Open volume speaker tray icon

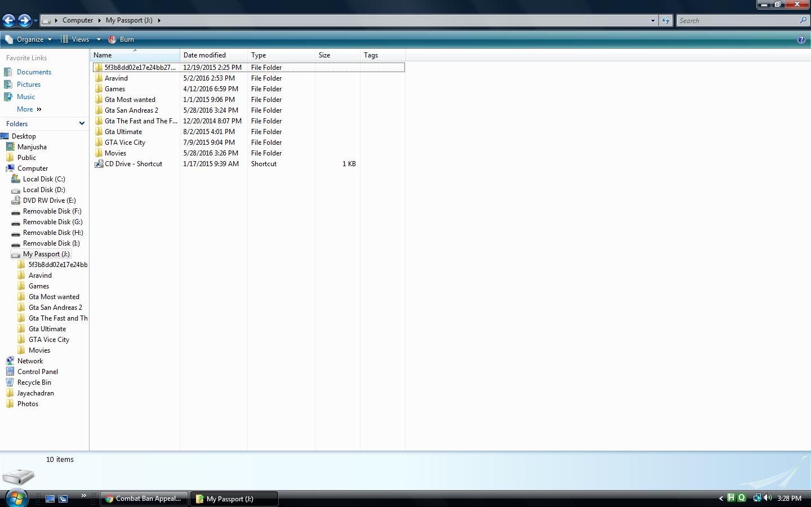click(768, 498)
